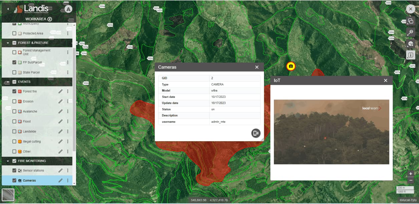Image resolution: width=419 pixels, height=204 pixels.
Task: Click the user account avatar A
Action: 68,9
